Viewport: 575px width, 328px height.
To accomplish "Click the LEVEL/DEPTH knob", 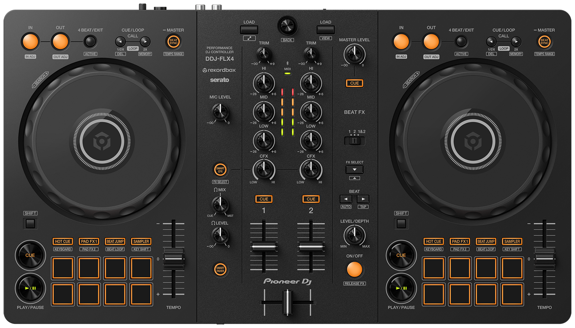I will [354, 235].
